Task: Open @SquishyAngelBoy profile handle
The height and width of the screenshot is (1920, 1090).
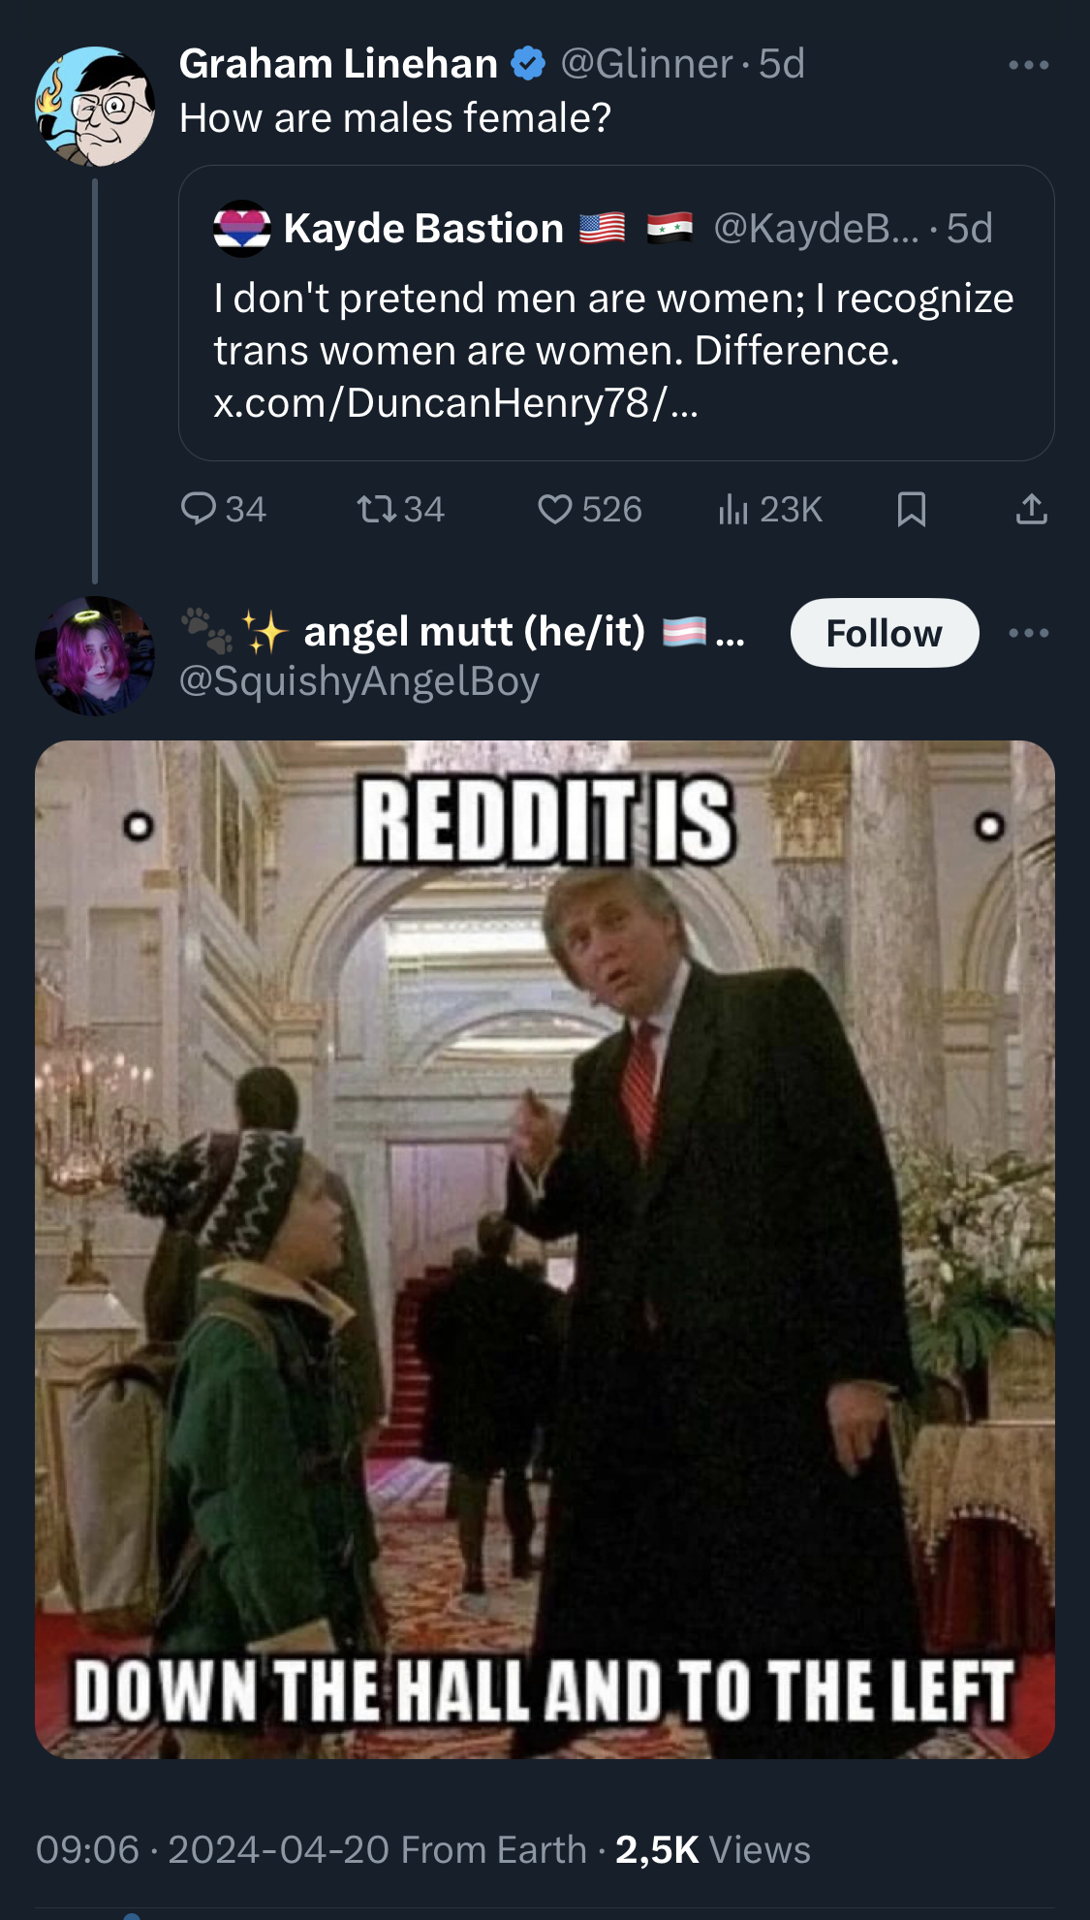Action: tap(359, 681)
